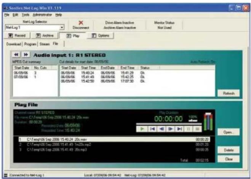Stop the file playback

coord(197,129)
